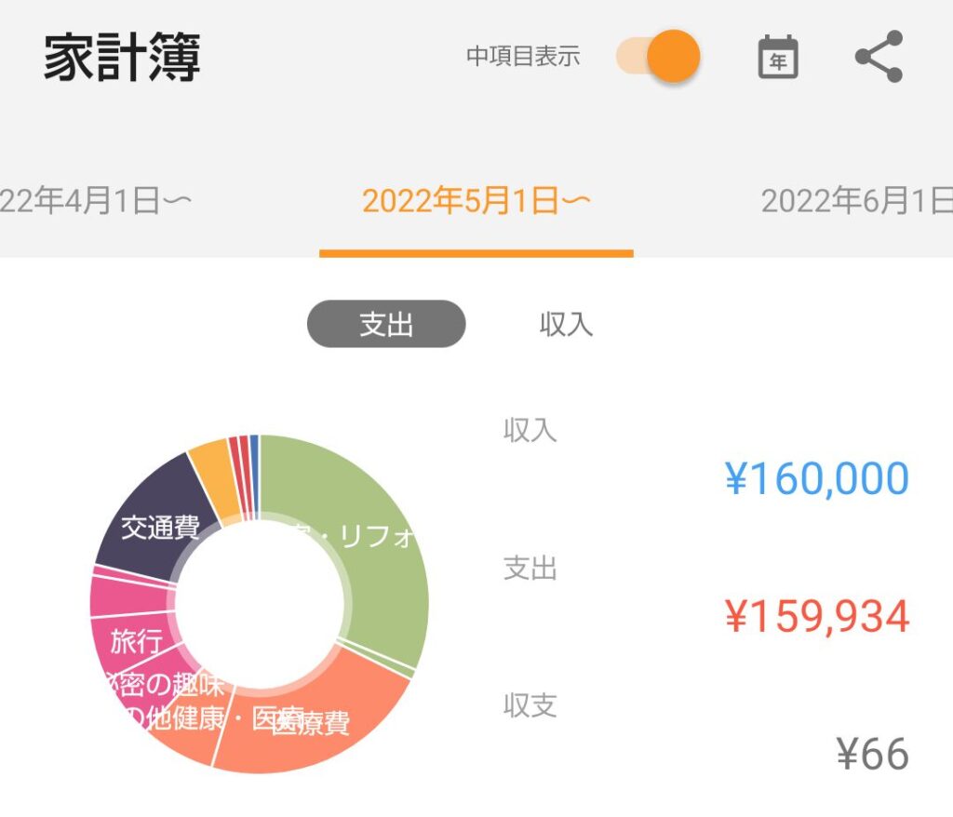Viewport: 953px width, 817px height.
Task: Tap the 中項目表示 label
Action: [x=523, y=56]
